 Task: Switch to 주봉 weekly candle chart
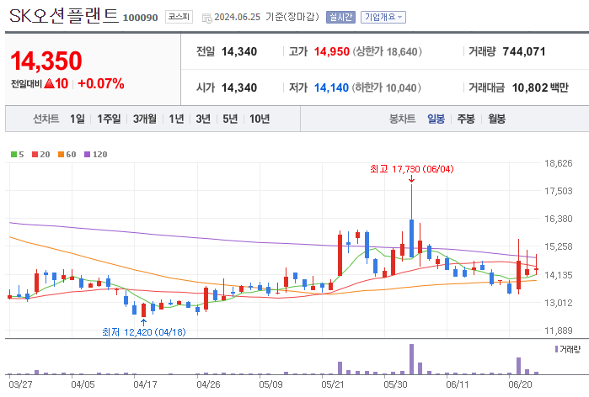[466, 119]
